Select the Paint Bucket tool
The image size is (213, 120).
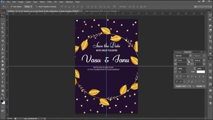pos(3,61)
